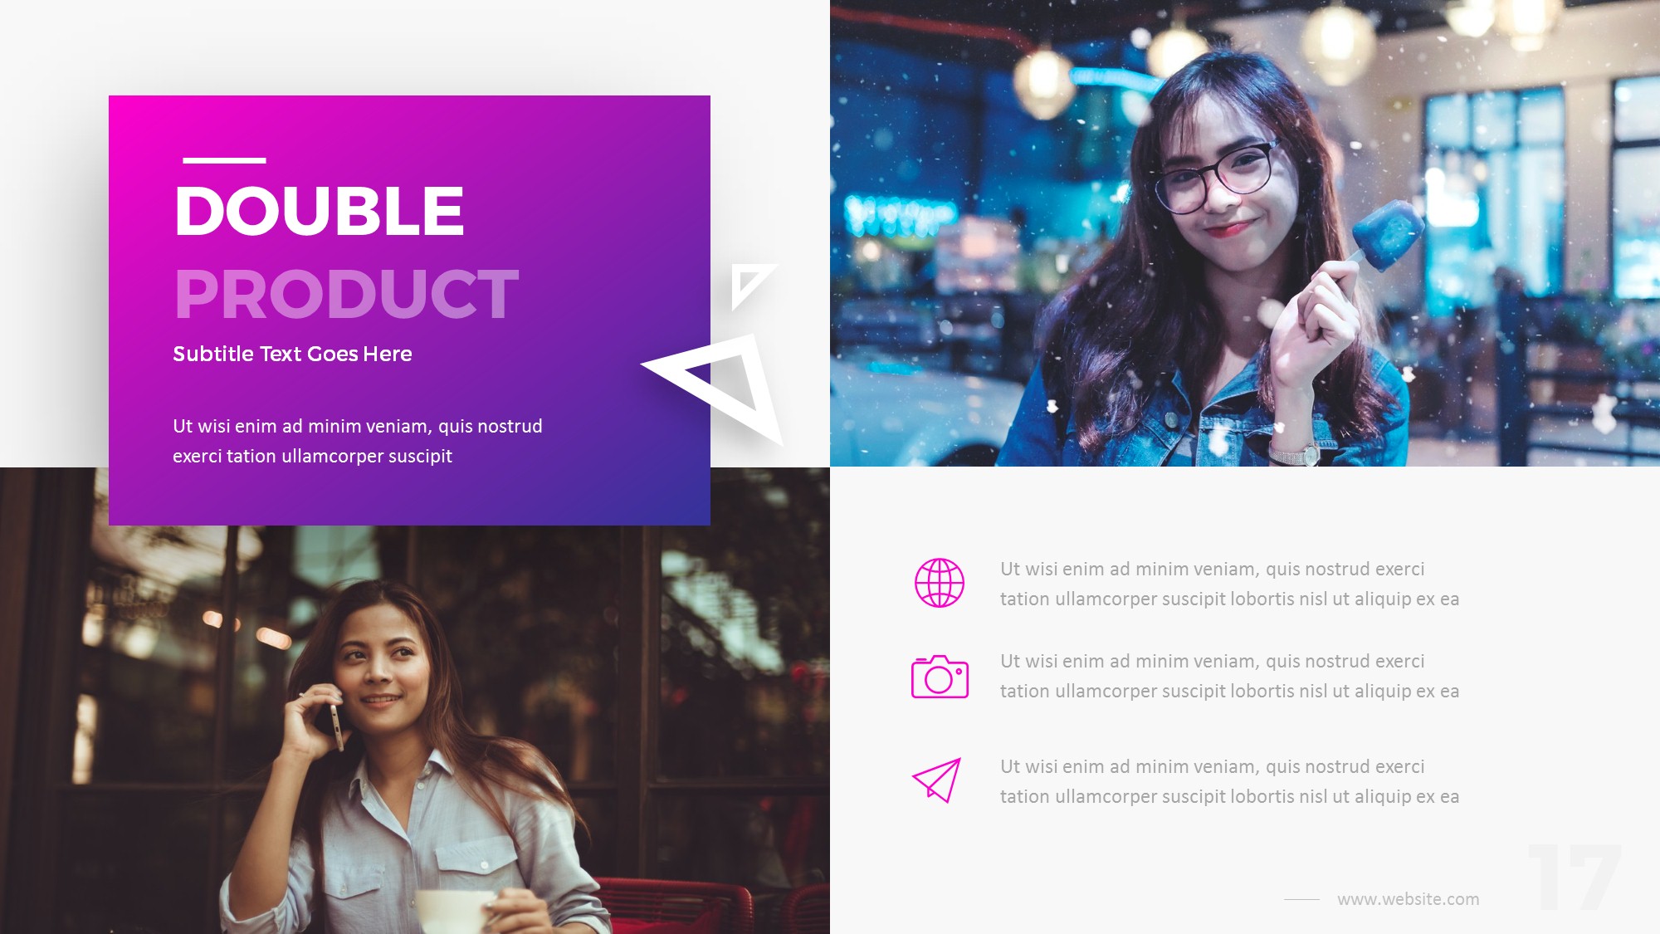Select the photo of woman with popsicle
Image resolution: width=1660 pixels, height=934 pixels.
(1245, 233)
